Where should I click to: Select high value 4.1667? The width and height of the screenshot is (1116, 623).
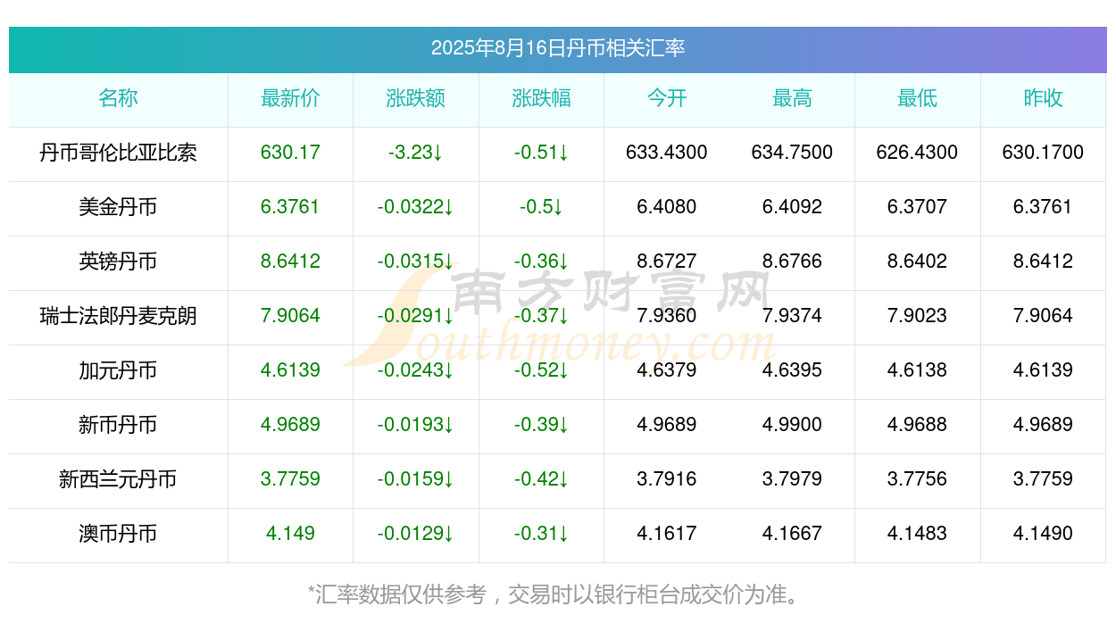pos(793,534)
